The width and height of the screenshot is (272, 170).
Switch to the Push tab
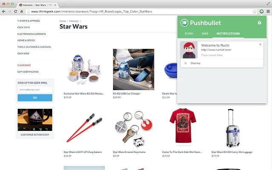pyautogui.click(x=189, y=34)
